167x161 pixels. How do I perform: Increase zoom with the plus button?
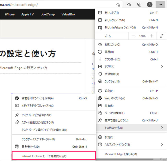[x=152, y=36]
